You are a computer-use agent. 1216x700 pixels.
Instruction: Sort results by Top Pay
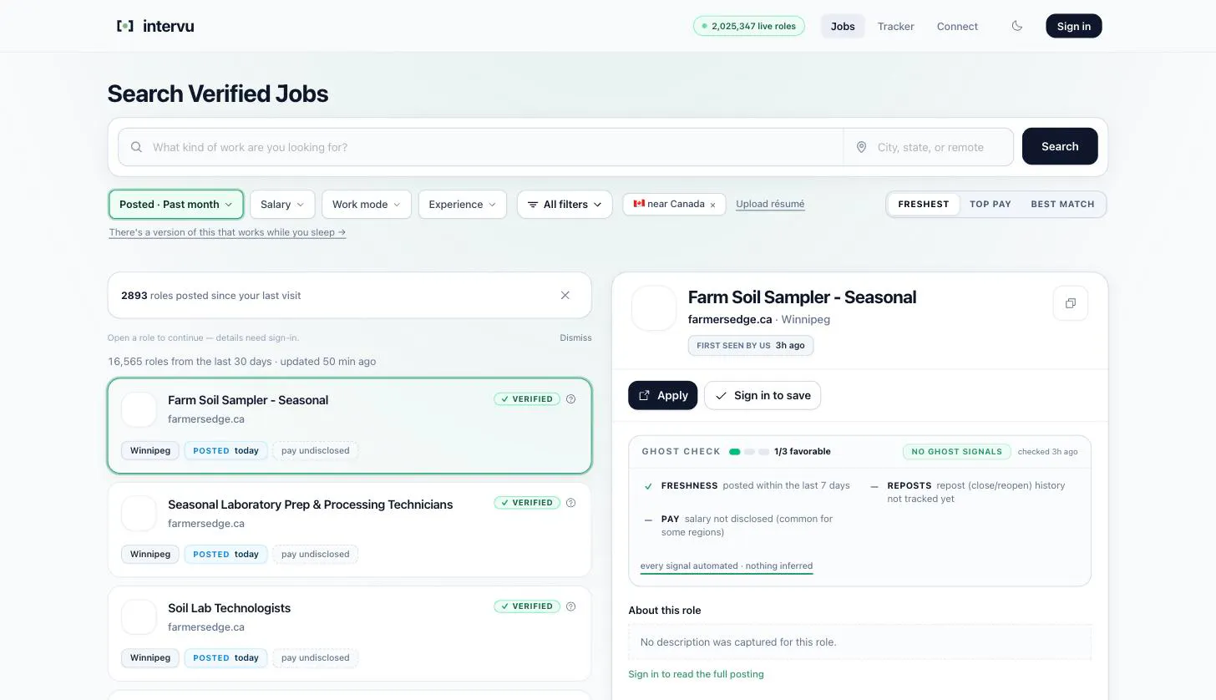[x=991, y=205]
